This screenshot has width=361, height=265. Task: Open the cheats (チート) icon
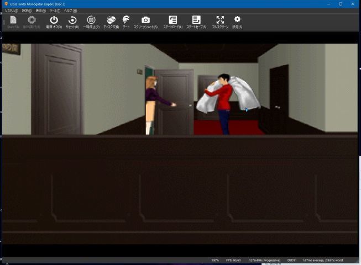tap(126, 22)
